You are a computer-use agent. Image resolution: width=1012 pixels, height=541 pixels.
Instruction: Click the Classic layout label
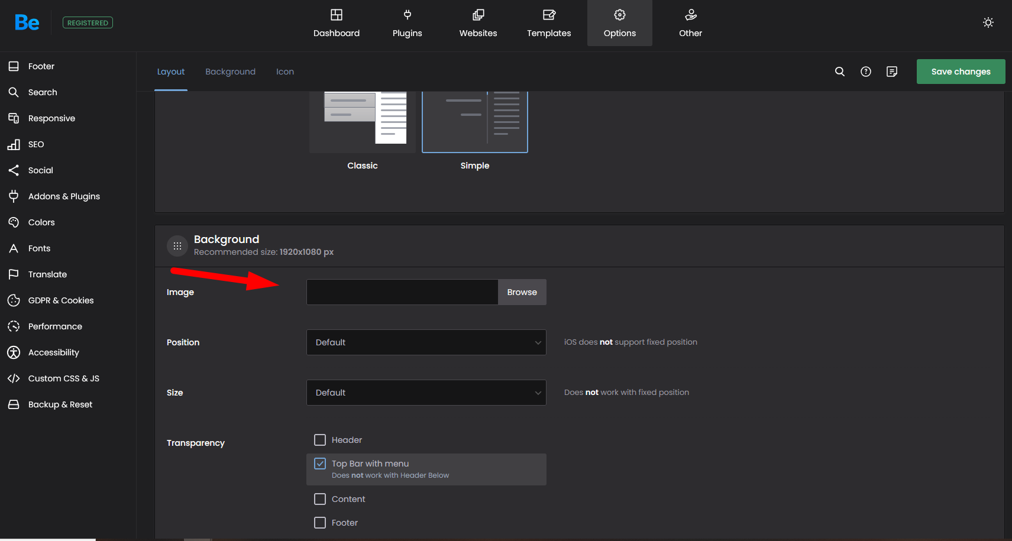point(363,166)
